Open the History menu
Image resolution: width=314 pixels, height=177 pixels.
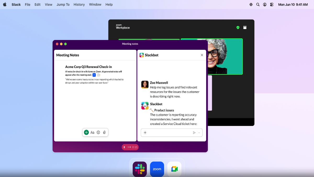tap(79, 4)
